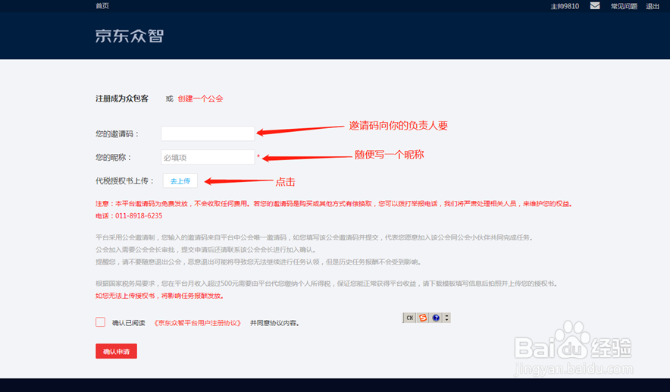Click the 去上传 upload button
Viewport: 670px width, 392px height.
click(180, 180)
